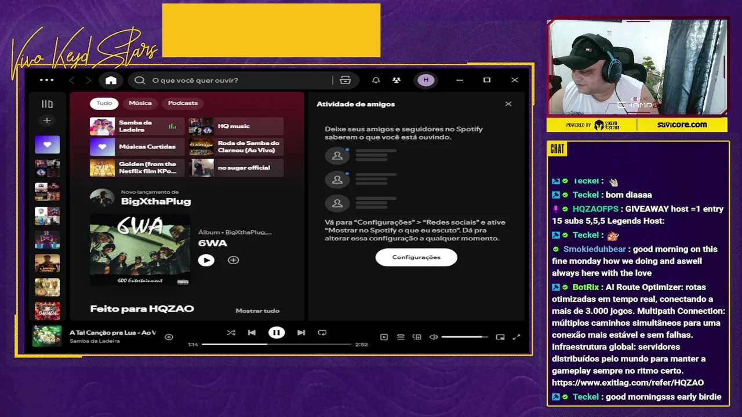Click the 'Configurações' button
This screenshot has width=742, height=417.
click(416, 257)
